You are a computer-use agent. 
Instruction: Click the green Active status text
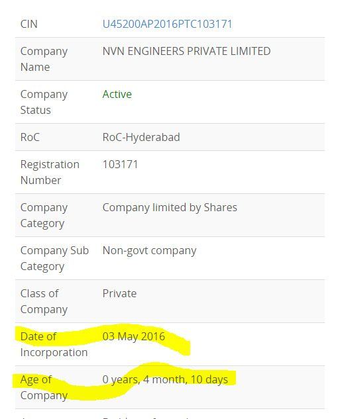pos(117,95)
